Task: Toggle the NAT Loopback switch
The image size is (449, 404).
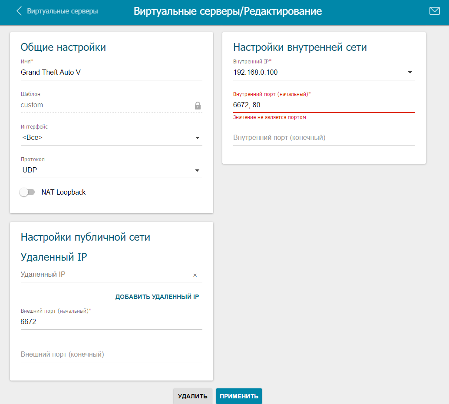Action: 27,192
